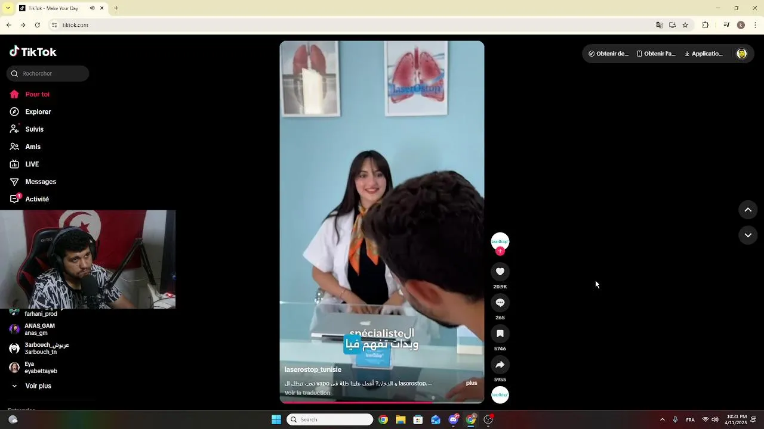This screenshot has width=764, height=429.
Task: Expand the tab search dropdown
Action: (x=8, y=8)
